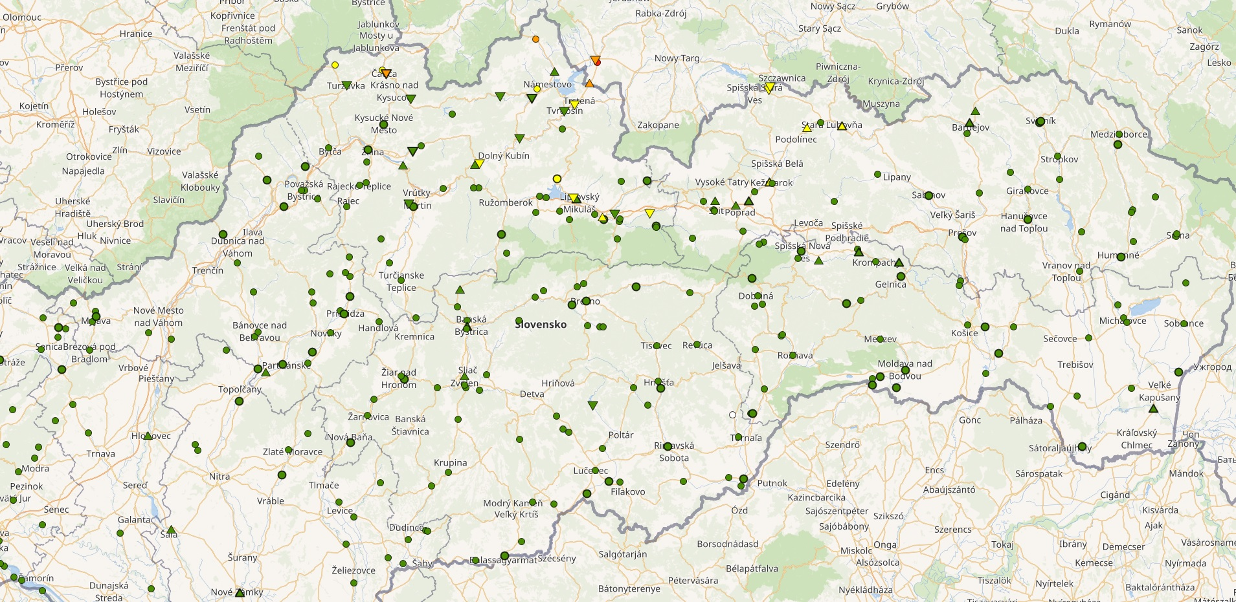
Task: Select the green triangle marker at Šaľa
Action: 172,530
